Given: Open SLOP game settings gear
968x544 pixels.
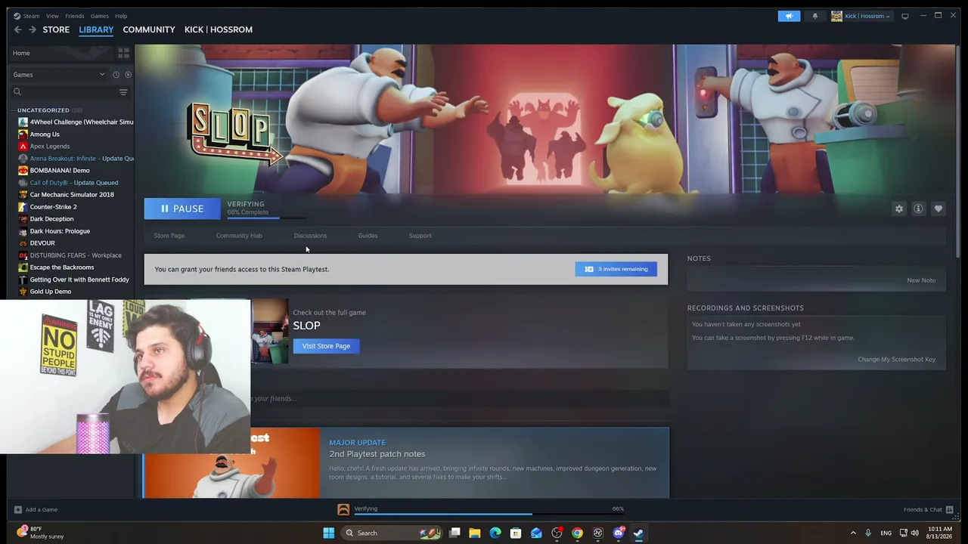Looking at the screenshot, I should coord(899,209).
